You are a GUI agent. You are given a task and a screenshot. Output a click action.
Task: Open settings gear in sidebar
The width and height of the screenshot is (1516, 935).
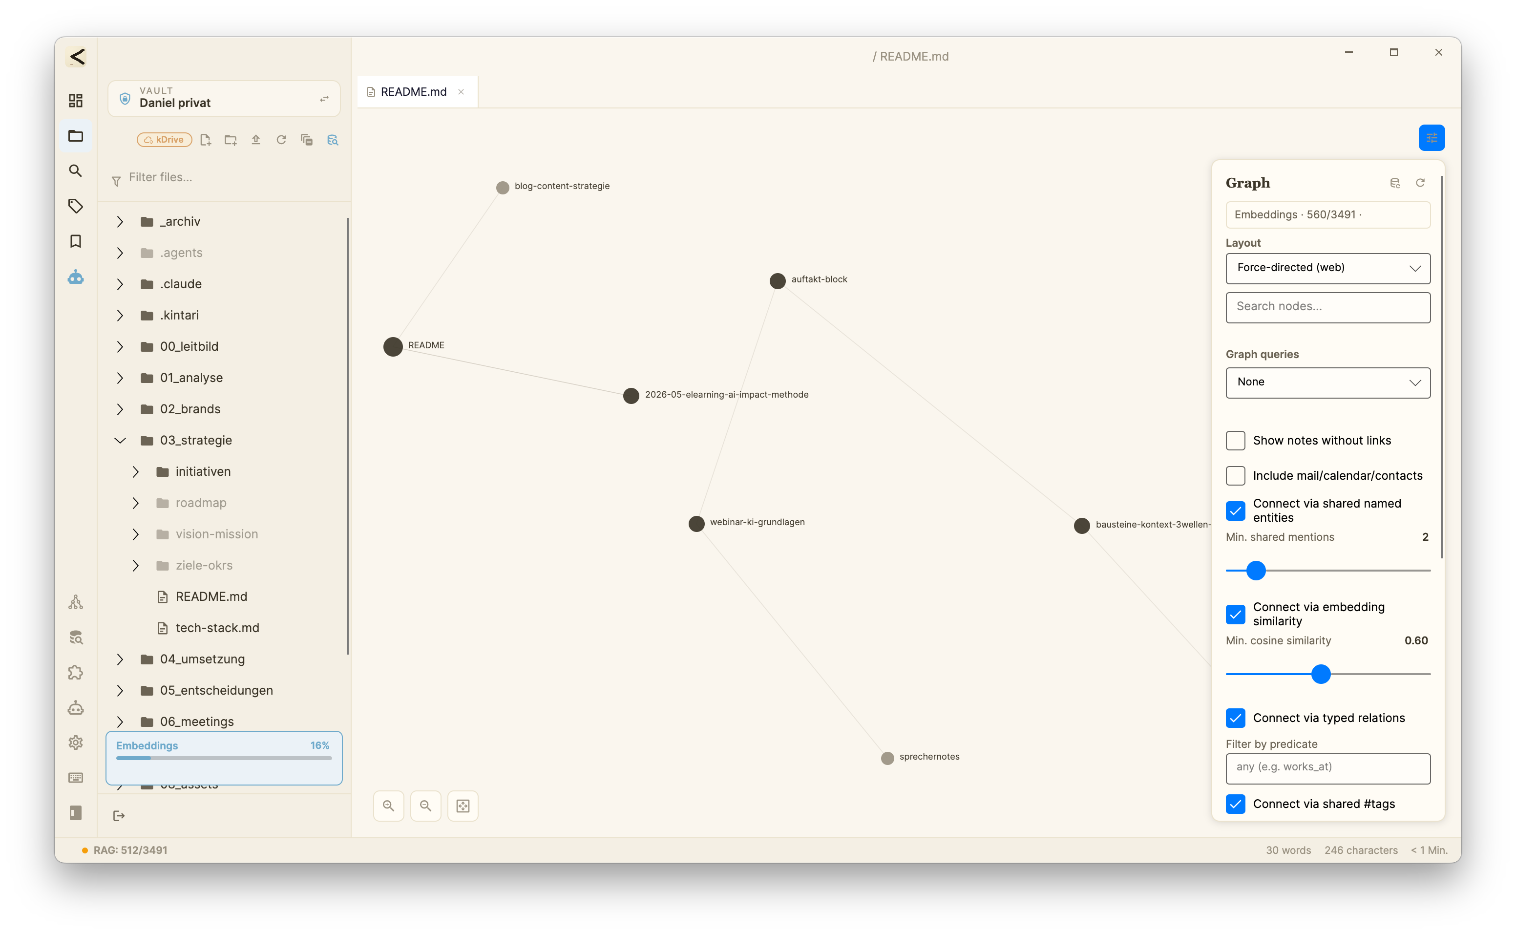75,742
